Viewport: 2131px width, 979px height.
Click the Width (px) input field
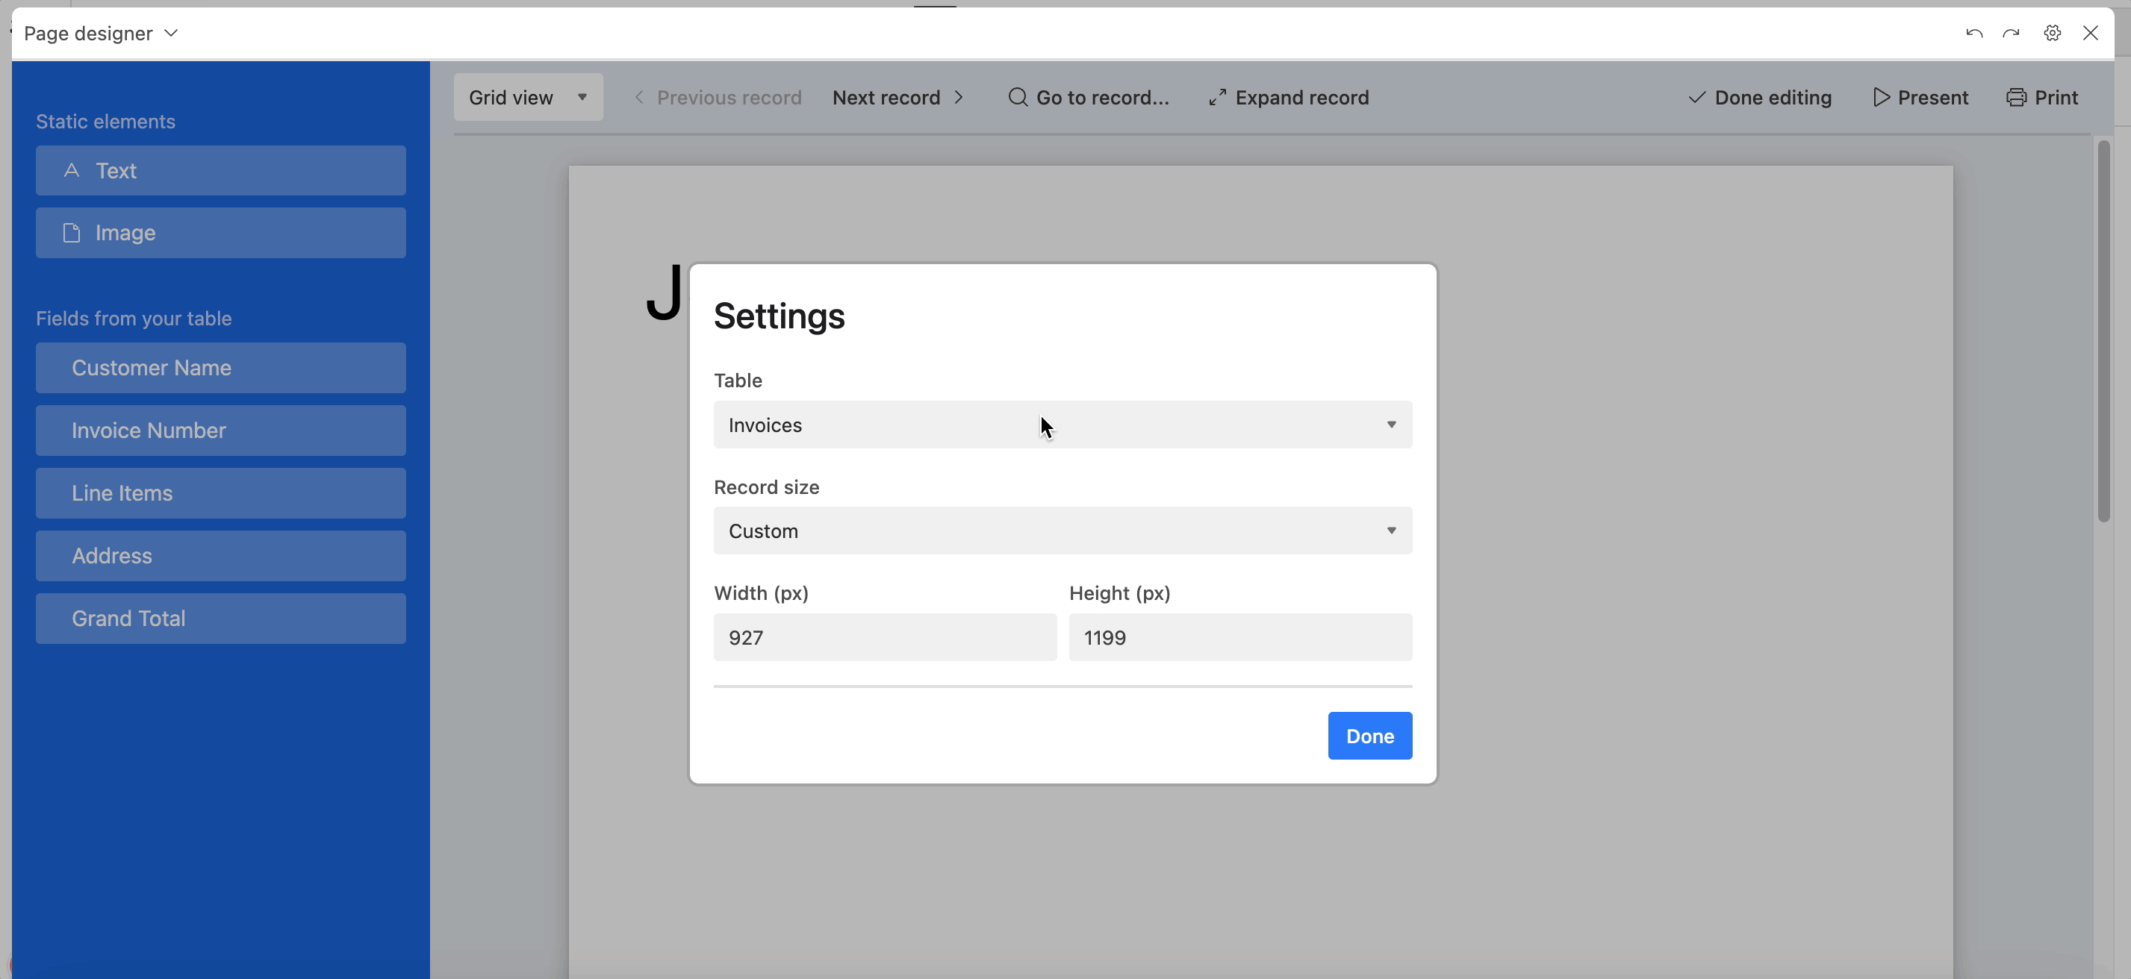point(884,637)
